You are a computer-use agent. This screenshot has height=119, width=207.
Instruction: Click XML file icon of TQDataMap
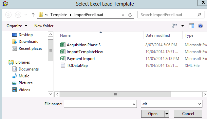point(63,65)
